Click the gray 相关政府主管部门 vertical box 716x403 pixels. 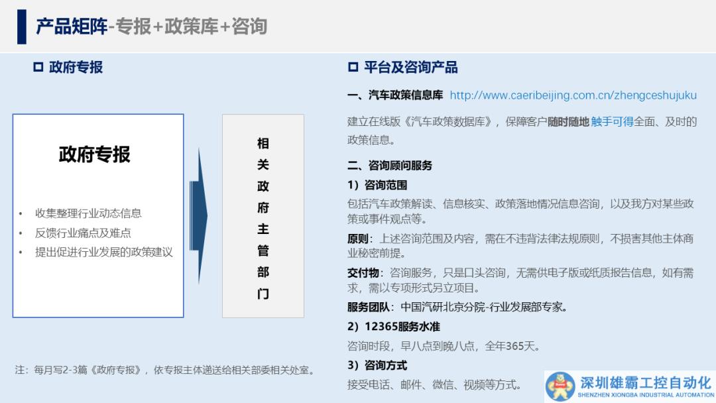pyautogui.click(x=263, y=216)
